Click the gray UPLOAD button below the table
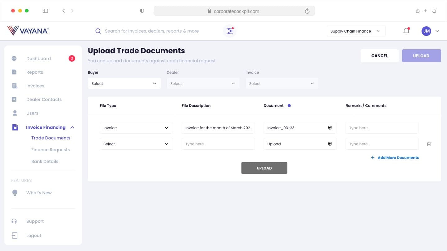This screenshot has width=447, height=251. pos(264,168)
